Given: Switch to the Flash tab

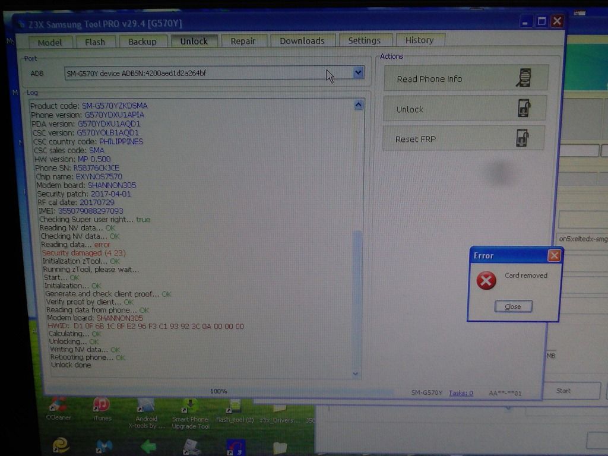Looking at the screenshot, I should point(95,42).
